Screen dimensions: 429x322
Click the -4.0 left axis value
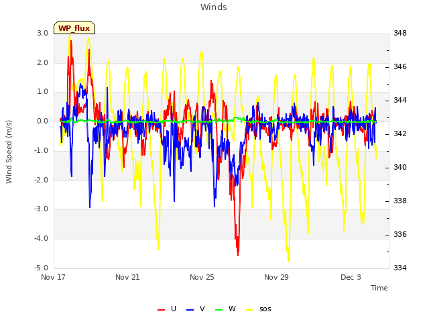click(42, 239)
